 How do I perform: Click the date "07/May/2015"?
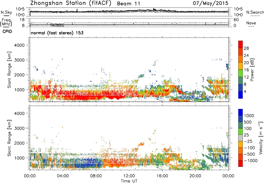[211, 3]
